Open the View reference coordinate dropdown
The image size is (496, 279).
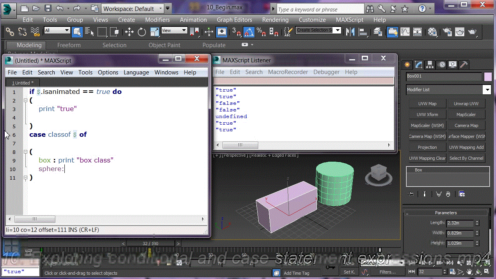[x=174, y=30]
